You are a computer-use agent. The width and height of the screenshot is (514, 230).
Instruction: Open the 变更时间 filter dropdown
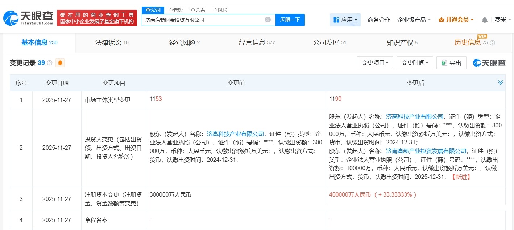(x=414, y=62)
